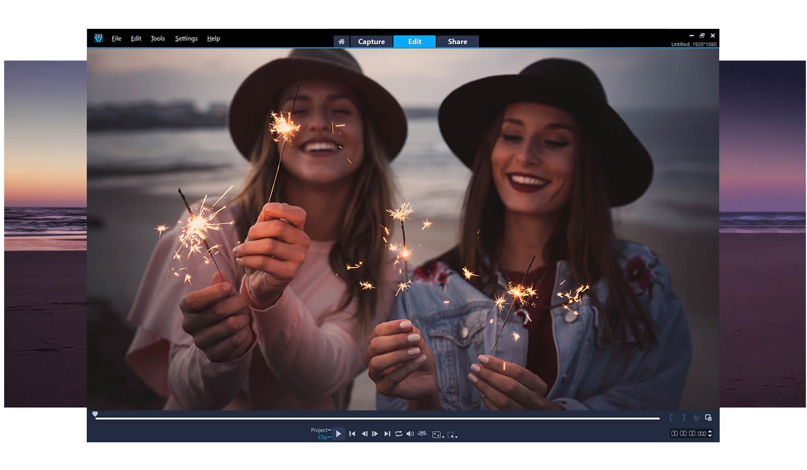
Task: Open the system volume control
Action: pos(410,434)
